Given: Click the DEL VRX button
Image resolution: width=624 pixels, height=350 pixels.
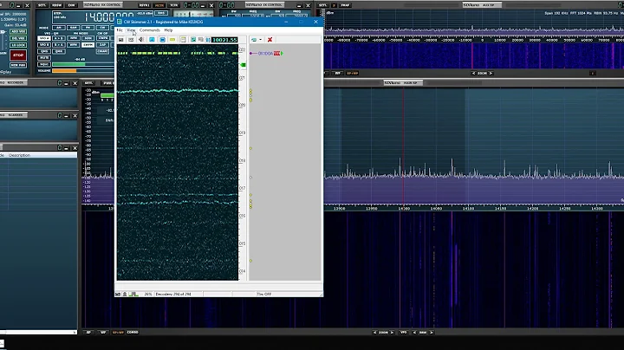Looking at the screenshot, I should coord(18,38).
